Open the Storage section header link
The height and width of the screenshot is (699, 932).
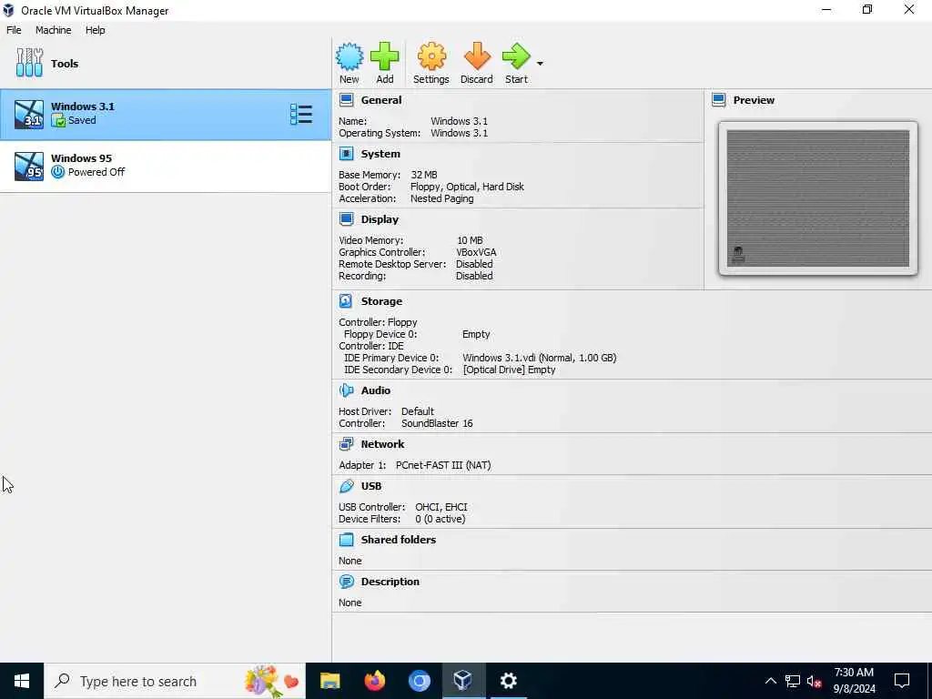(381, 301)
